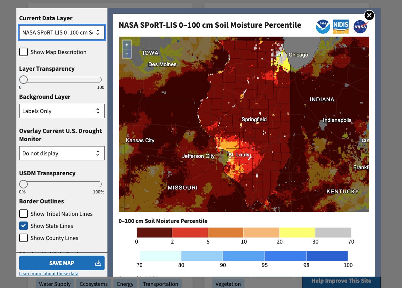This screenshot has height=288, width=402.
Task: Open the Current Data Layer dropdown
Action: tap(62, 33)
